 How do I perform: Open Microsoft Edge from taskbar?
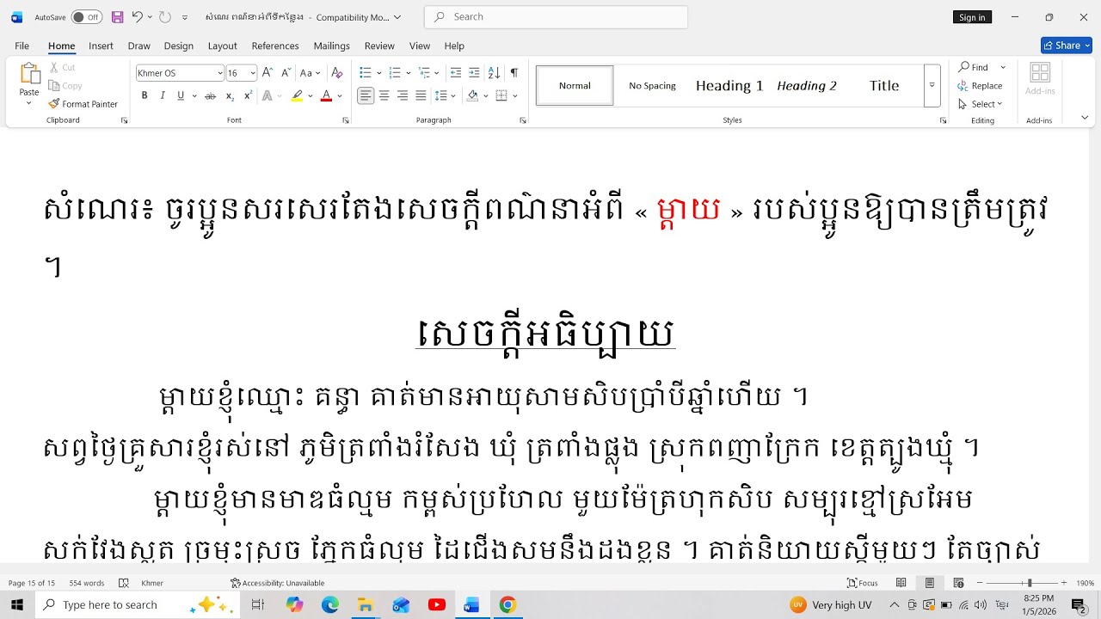click(330, 605)
